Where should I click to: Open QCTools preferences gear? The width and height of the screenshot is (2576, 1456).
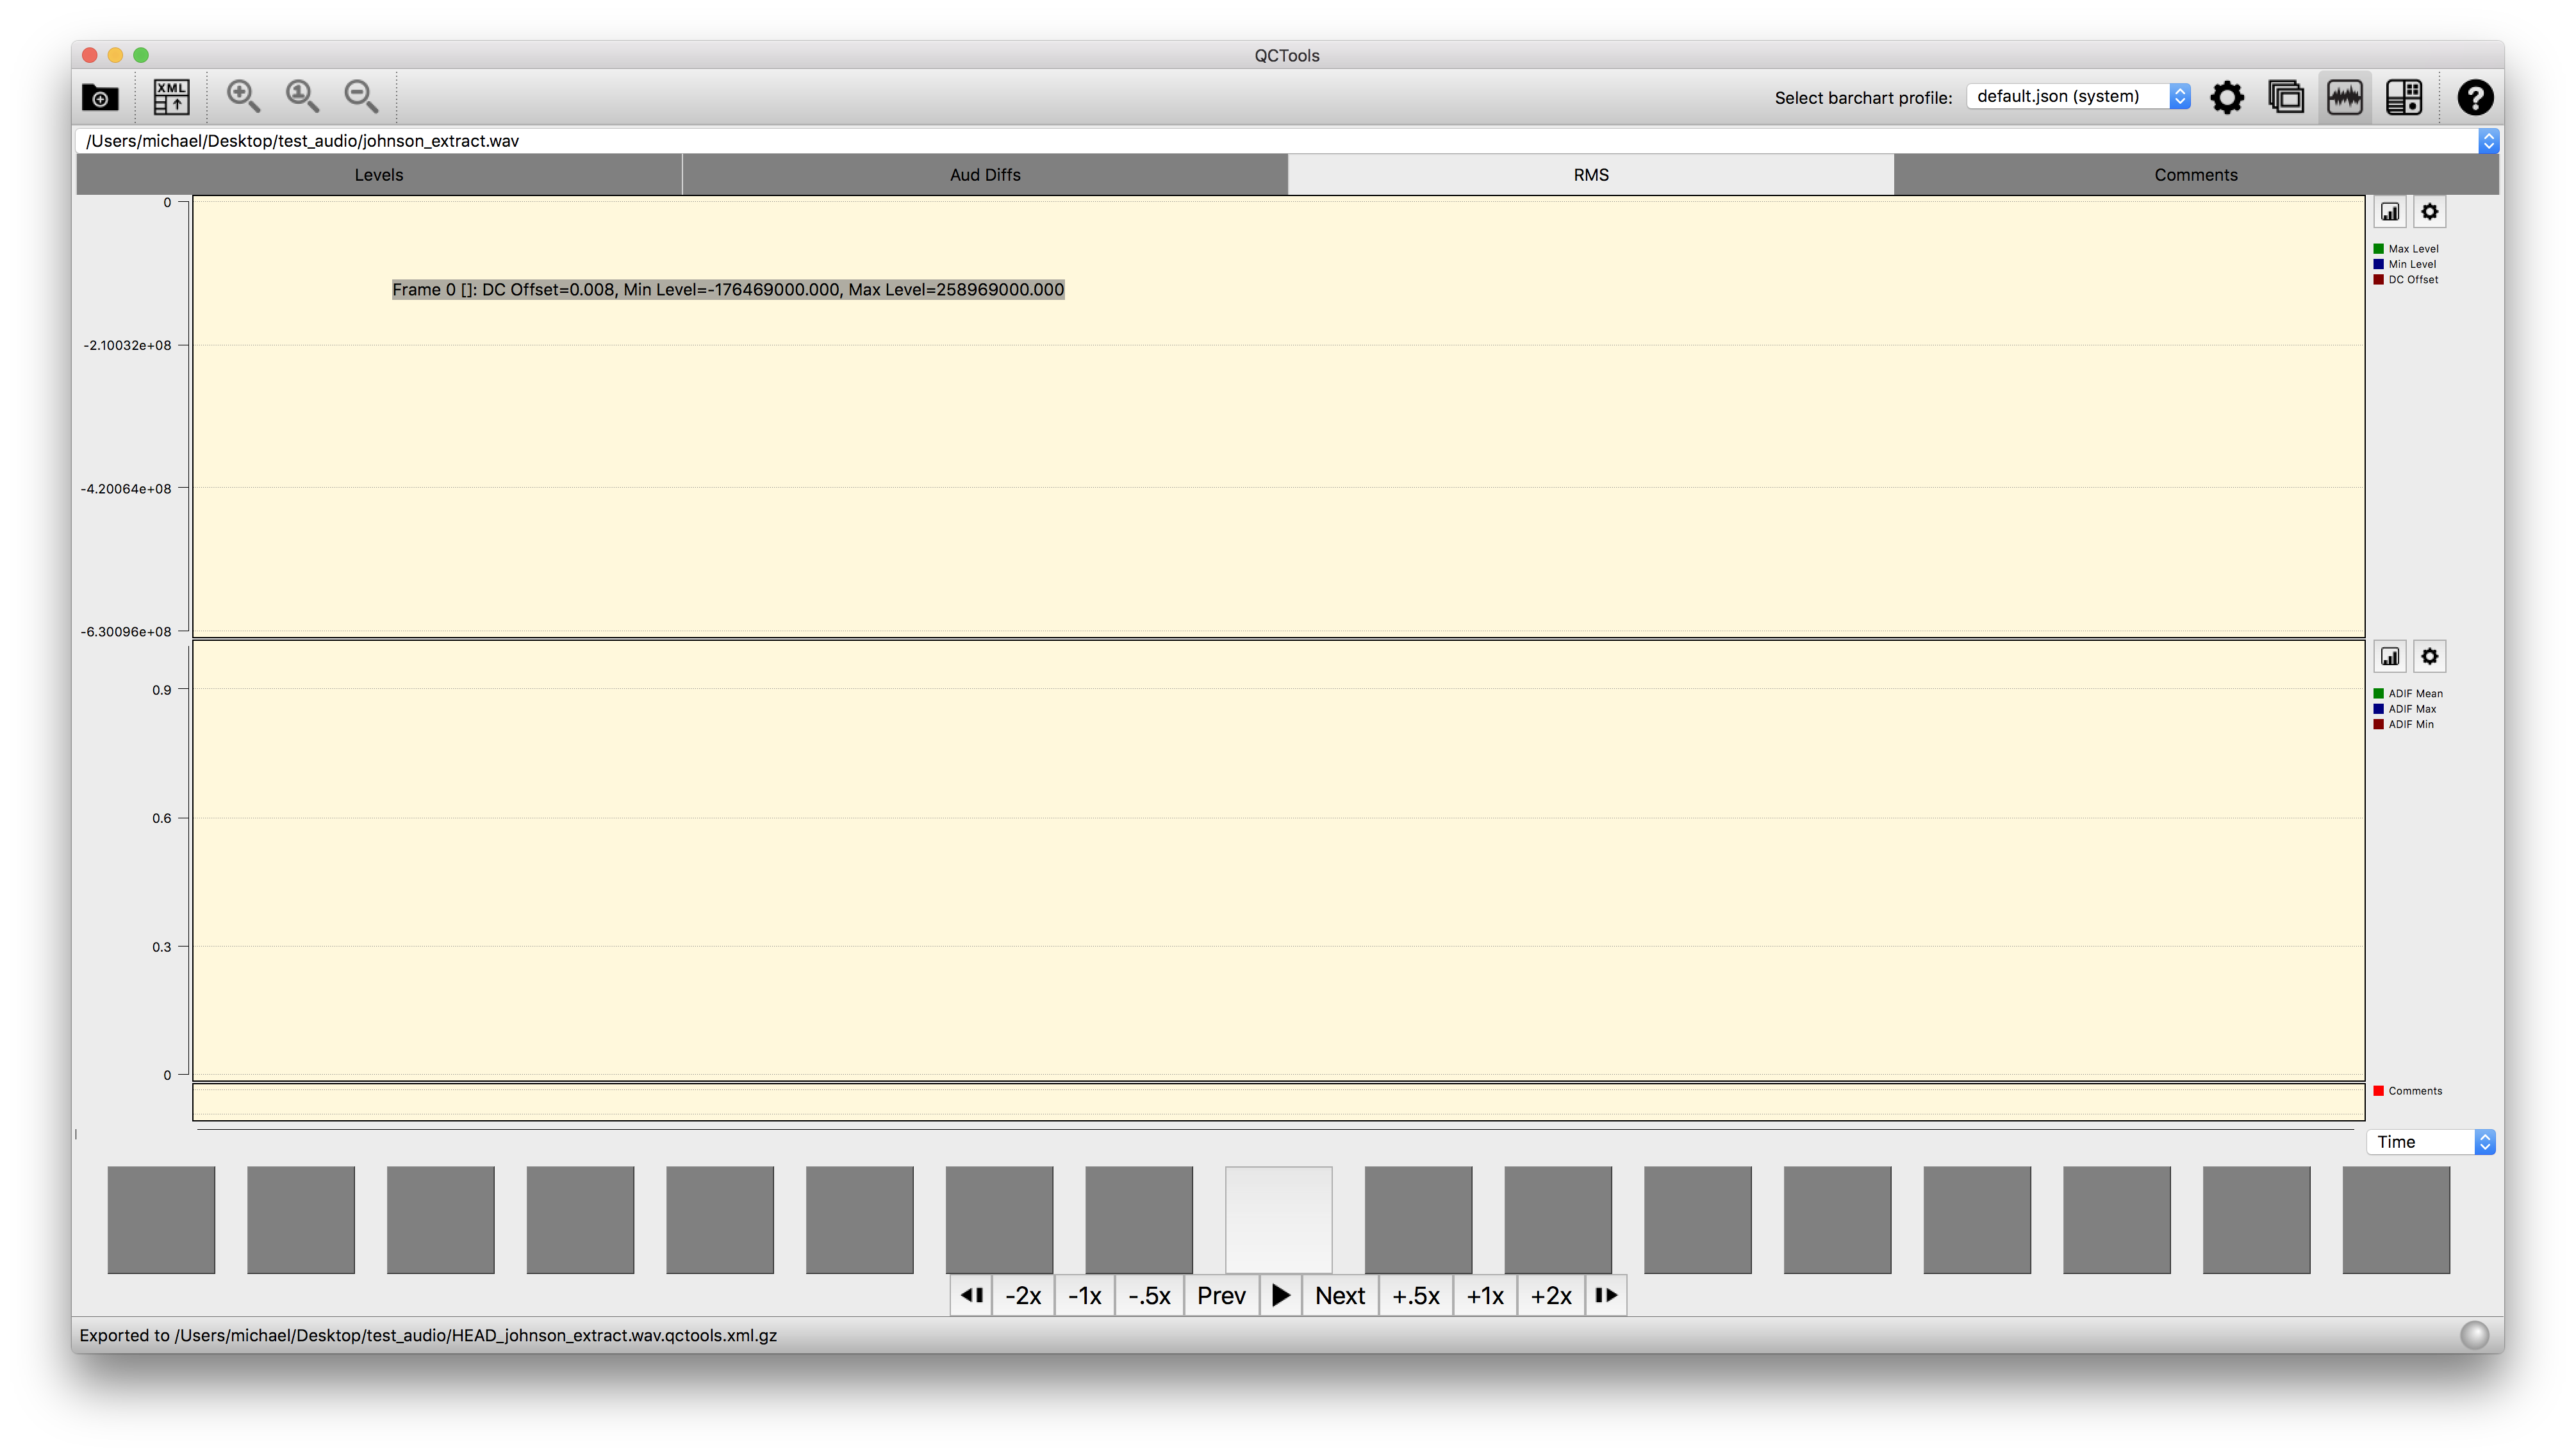[x=2227, y=97]
